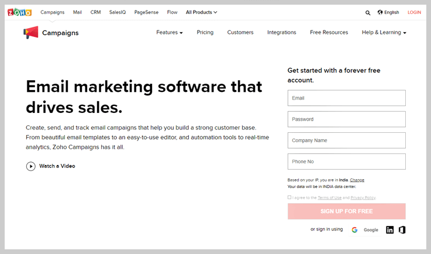Focus the Email input field
This screenshot has height=254, width=431.
pyautogui.click(x=346, y=98)
